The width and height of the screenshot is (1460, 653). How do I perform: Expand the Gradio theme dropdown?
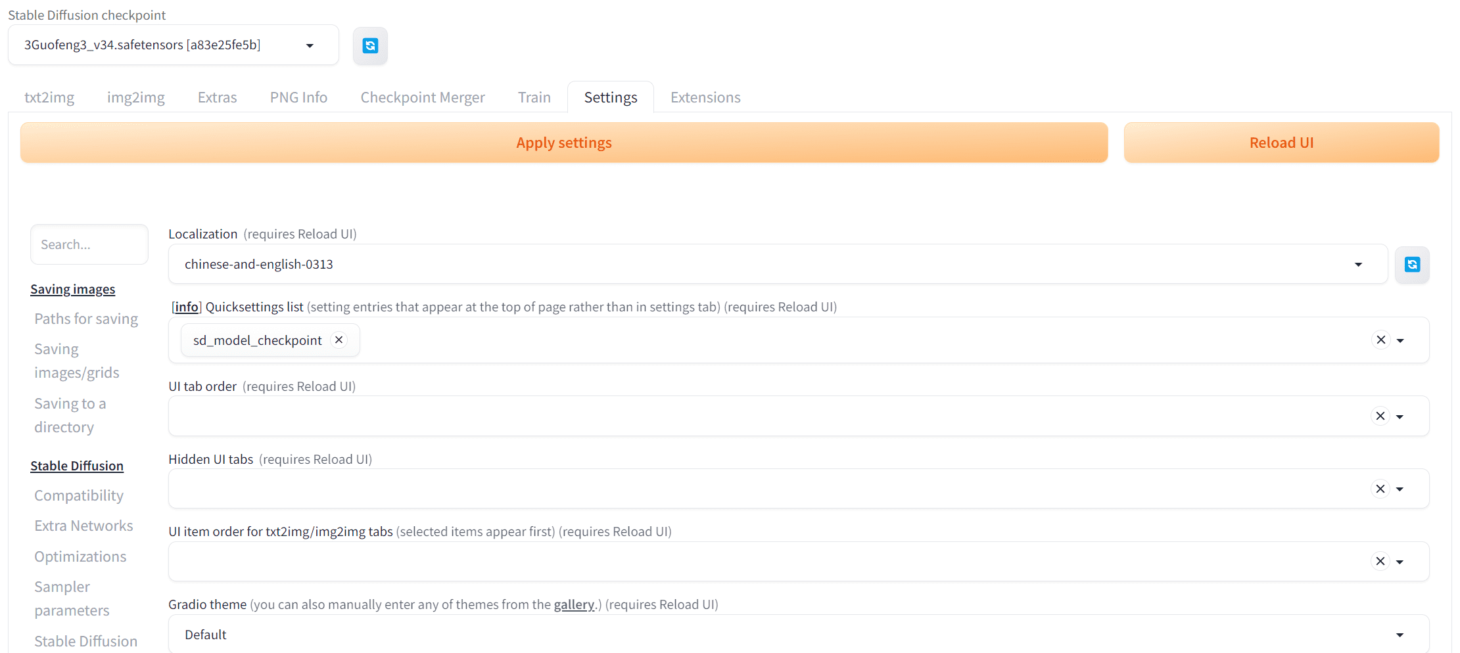tap(1400, 635)
